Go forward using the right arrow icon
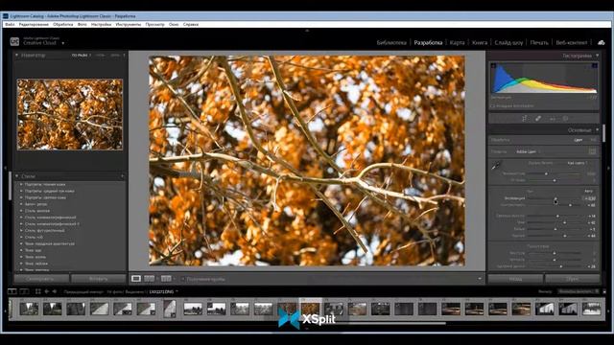This screenshot has height=345, width=614. point(55,291)
